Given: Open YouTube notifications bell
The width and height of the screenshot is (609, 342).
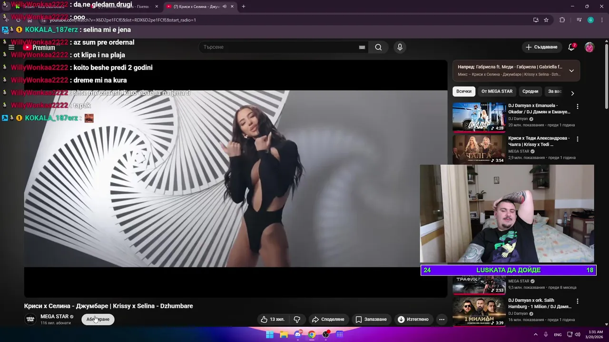Looking at the screenshot, I should 571,47.
